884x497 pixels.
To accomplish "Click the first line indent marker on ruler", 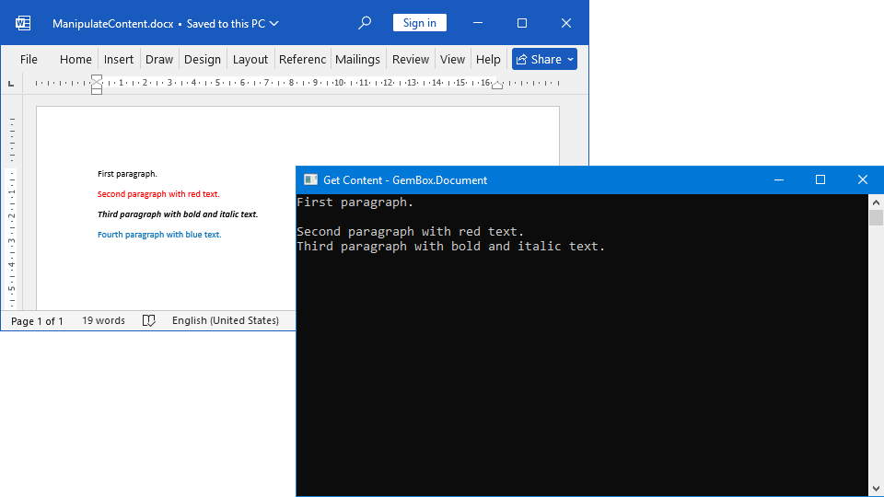I will point(97,79).
